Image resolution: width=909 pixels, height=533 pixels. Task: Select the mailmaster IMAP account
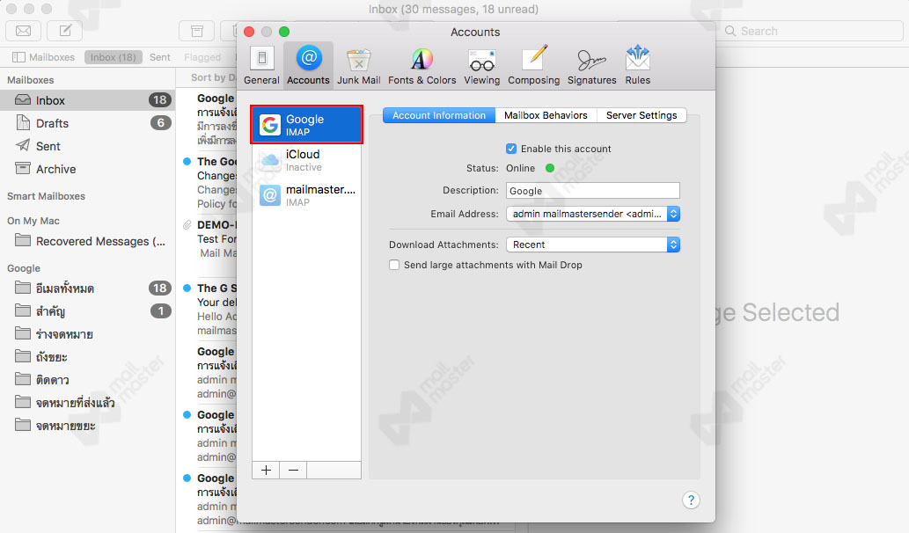click(x=307, y=195)
